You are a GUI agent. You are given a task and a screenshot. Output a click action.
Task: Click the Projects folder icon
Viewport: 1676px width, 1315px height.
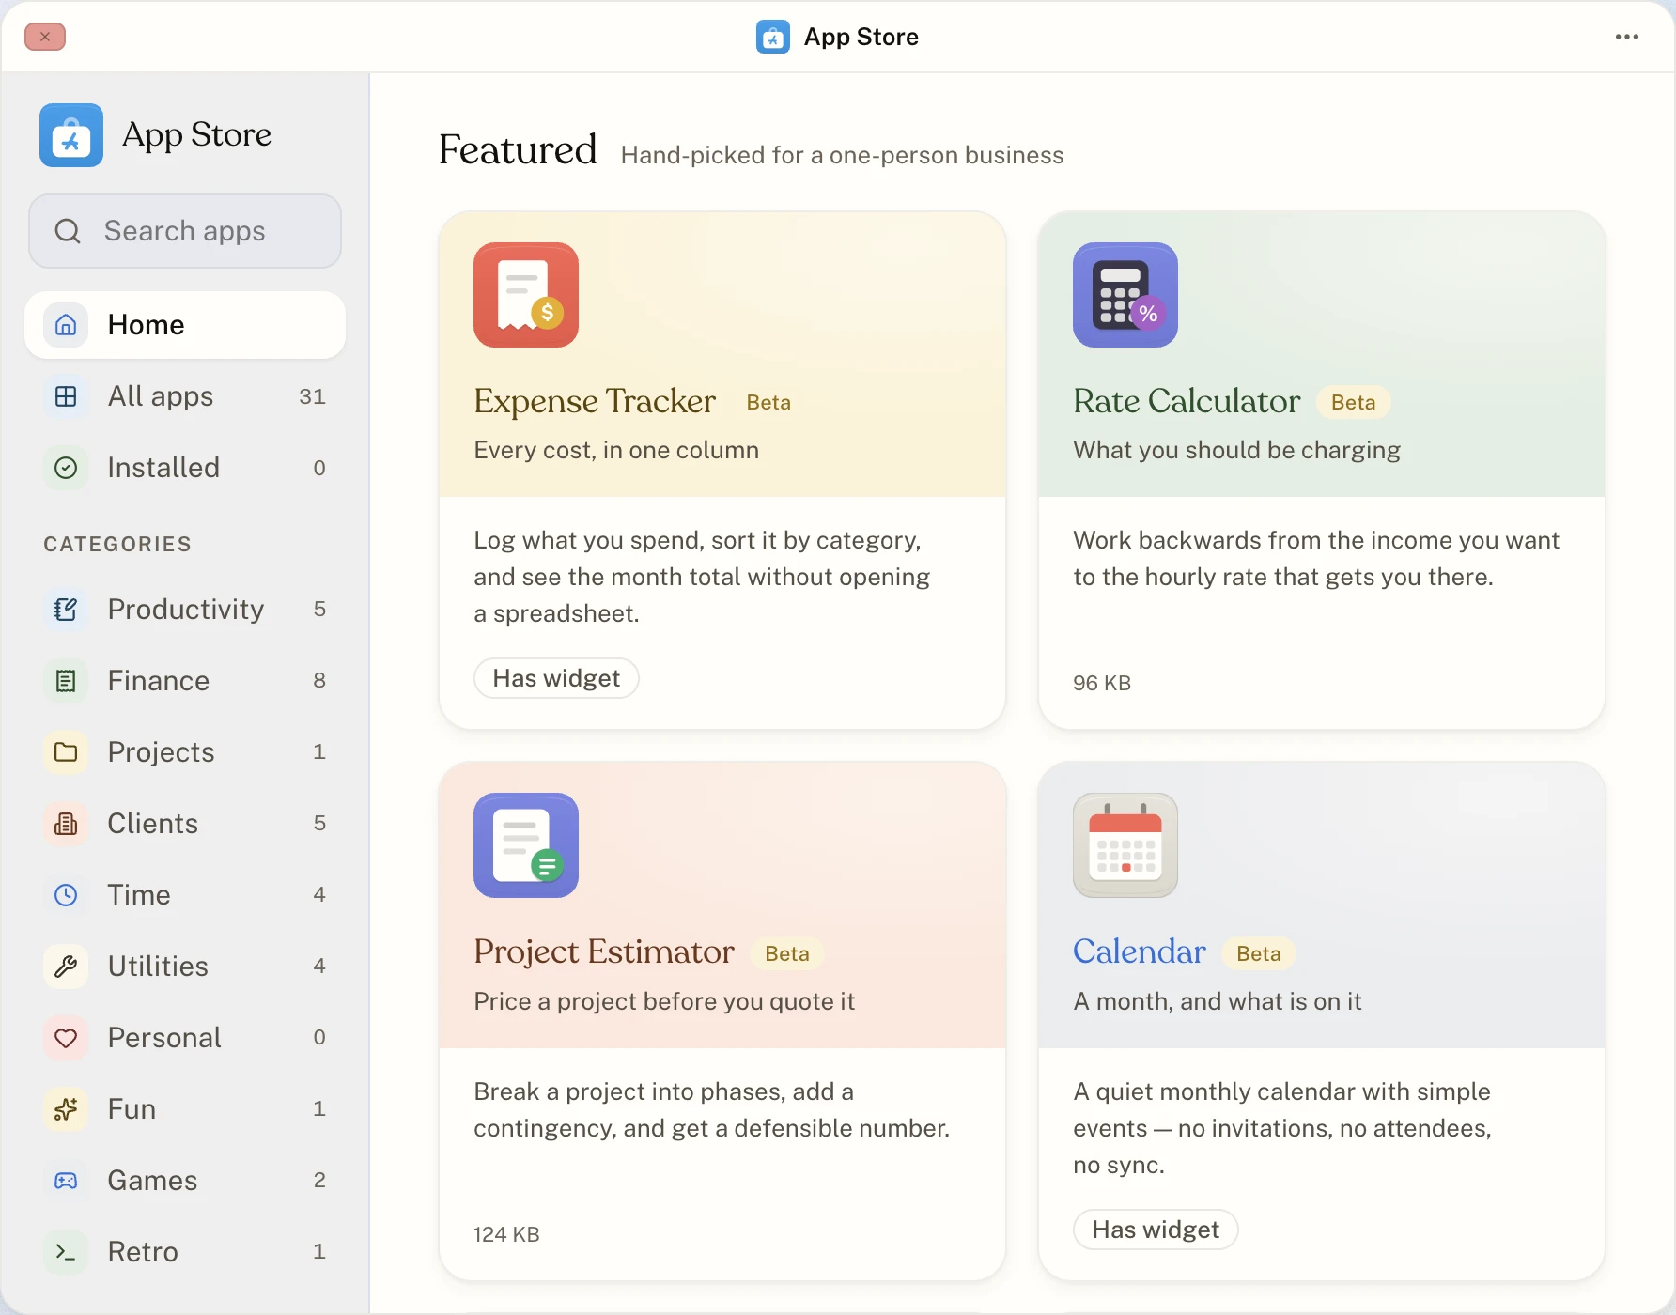(66, 752)
